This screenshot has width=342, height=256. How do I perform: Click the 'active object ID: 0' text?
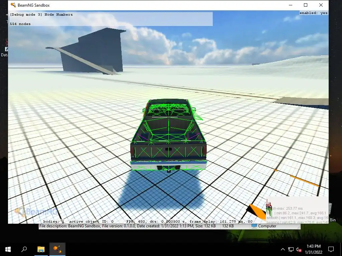[92, 222]
